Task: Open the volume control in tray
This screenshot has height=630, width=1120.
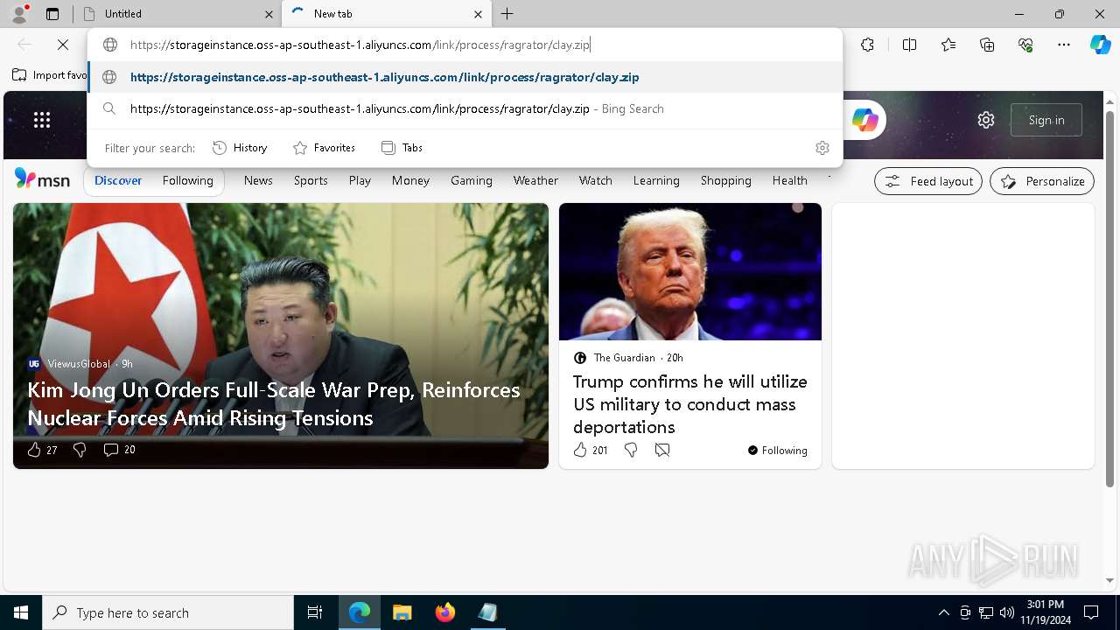Action: 1007,612
